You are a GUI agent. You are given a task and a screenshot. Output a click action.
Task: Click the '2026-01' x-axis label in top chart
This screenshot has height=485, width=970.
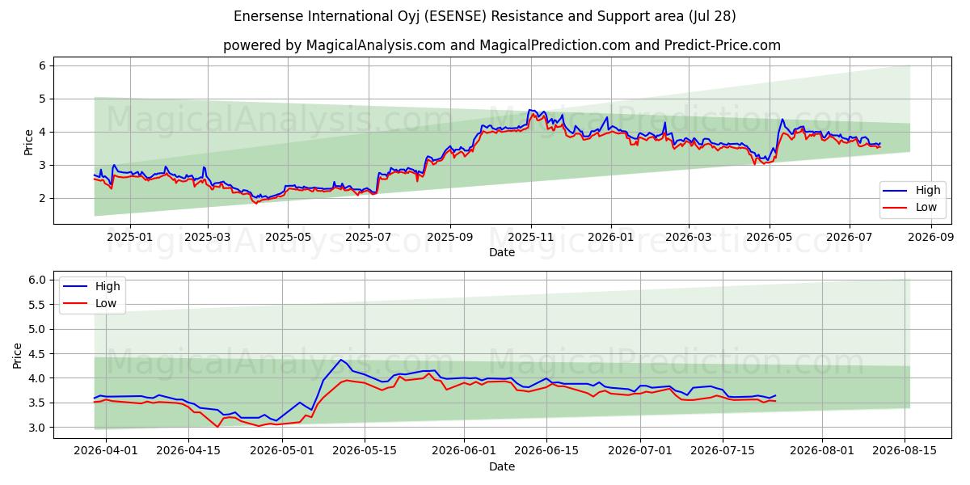tap(610, 238)
